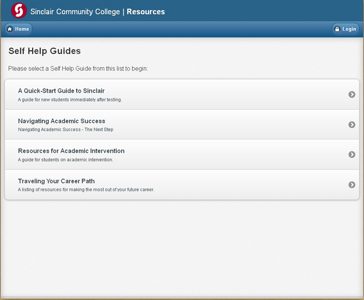The height and width of the screenshot is (300, 364).
Task: Click the Resources text in header
Action: click(146, 12)
